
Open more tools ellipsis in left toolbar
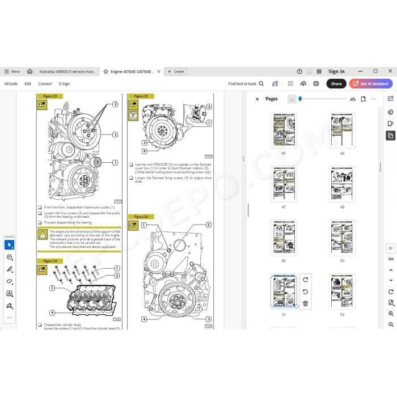(x=10, y=317)
